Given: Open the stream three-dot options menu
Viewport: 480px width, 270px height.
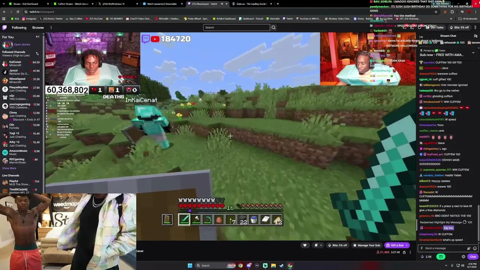Looking at the screenshot, I should [x=410, y=252].
